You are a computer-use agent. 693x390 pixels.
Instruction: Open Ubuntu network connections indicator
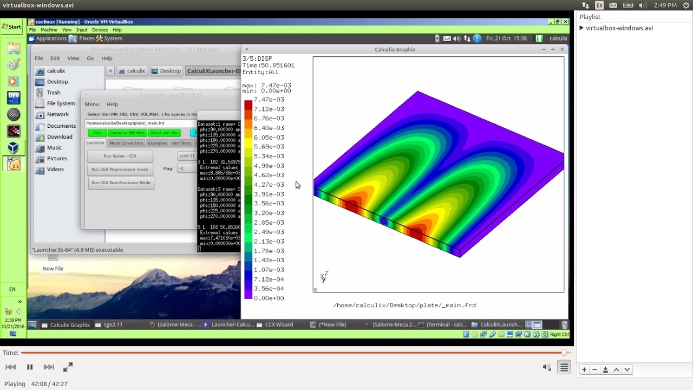(x=585, y=5)
